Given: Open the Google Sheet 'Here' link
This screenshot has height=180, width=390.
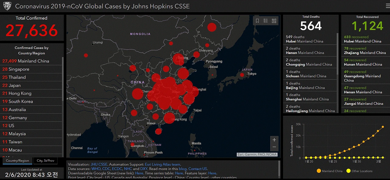Looking at the screenshot, I should click(x=139, y=173).
